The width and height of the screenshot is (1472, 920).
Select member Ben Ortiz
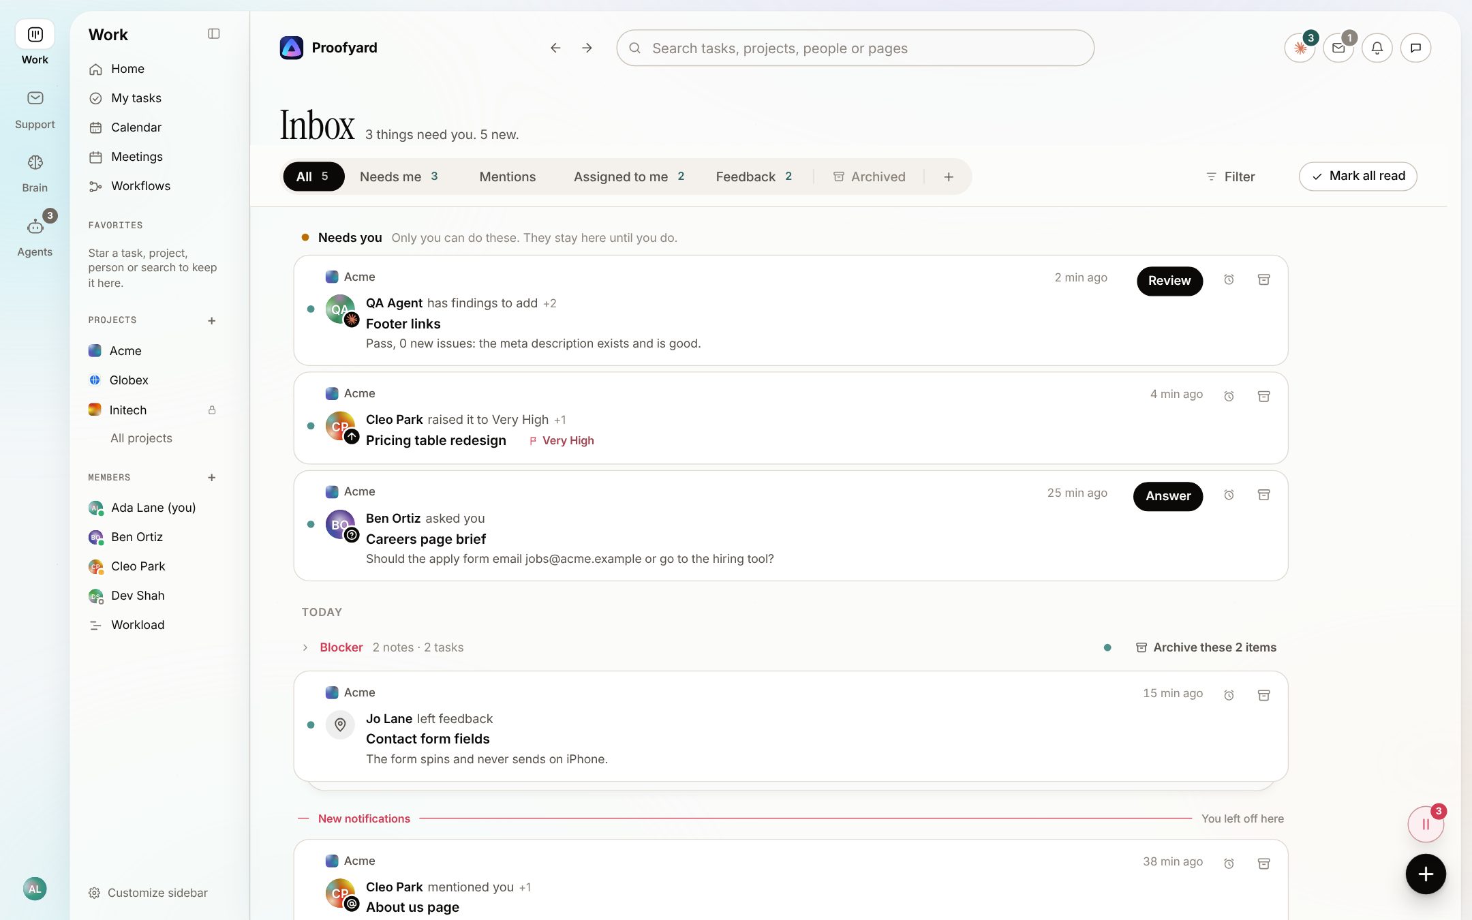tap(155, 537)
